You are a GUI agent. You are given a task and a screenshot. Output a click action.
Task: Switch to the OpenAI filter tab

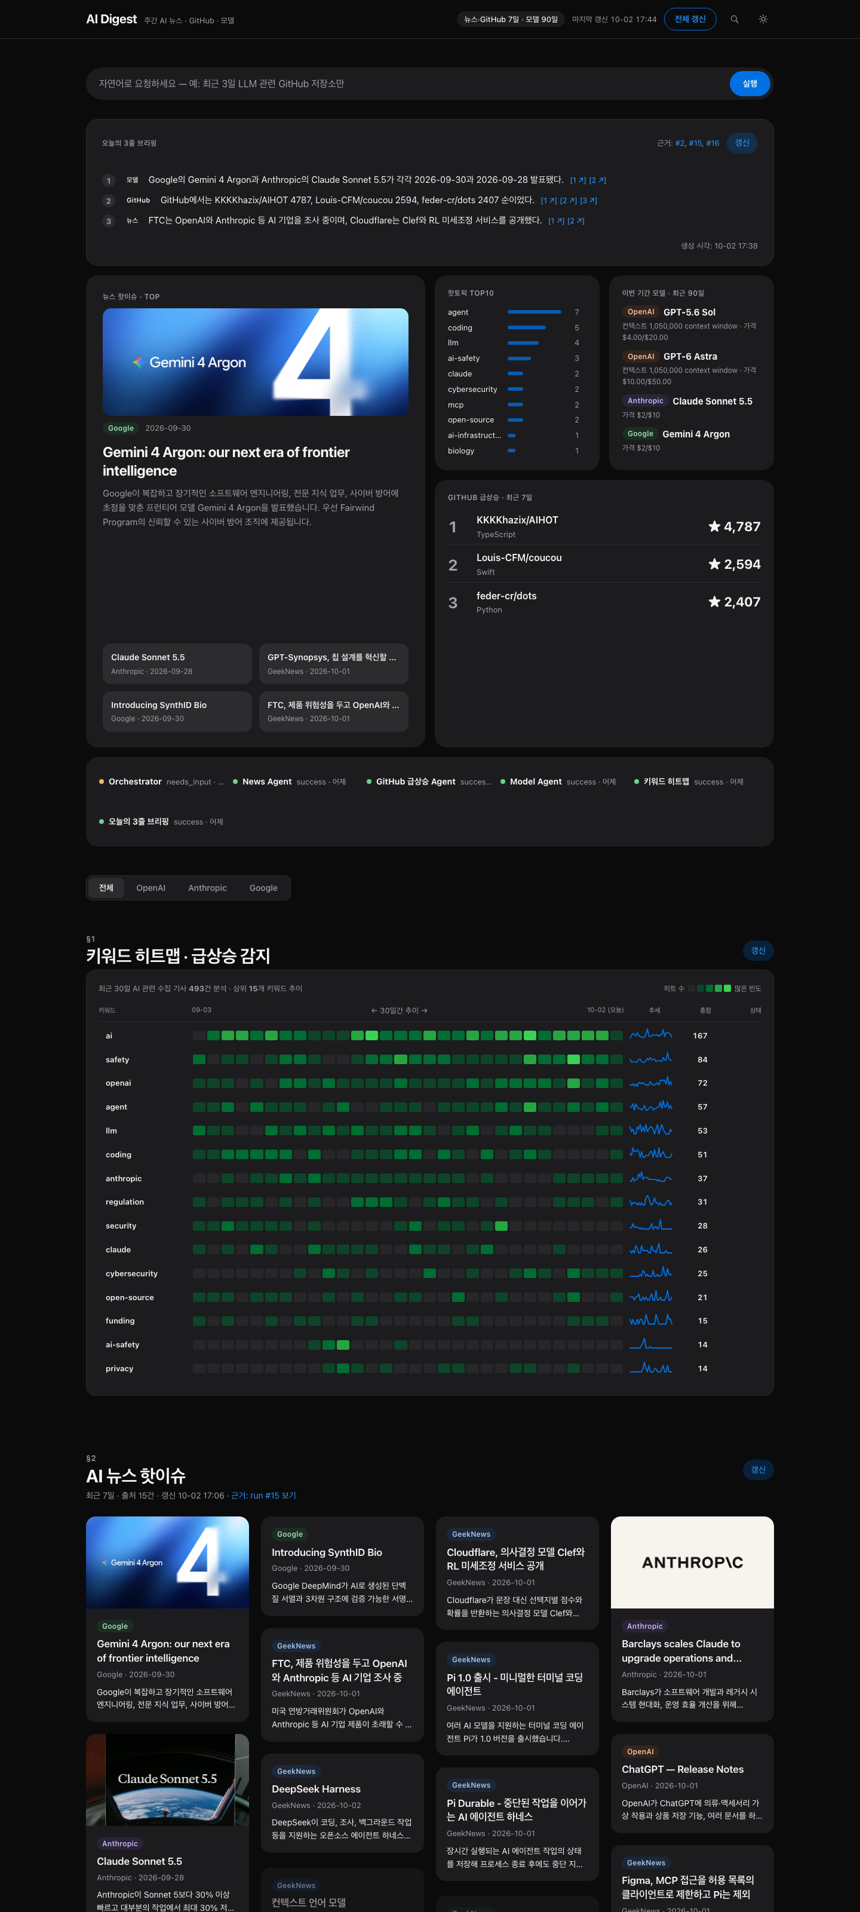(150, 888)
